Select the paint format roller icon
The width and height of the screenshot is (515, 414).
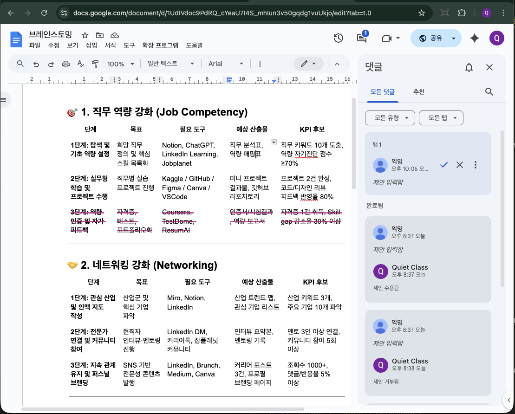click(x=95, y=64)
